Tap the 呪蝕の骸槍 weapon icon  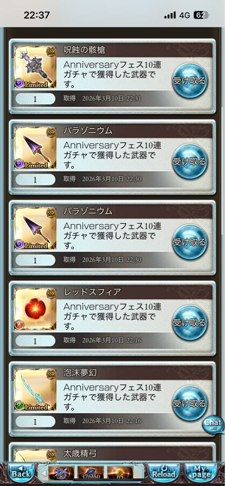(35, 67)
